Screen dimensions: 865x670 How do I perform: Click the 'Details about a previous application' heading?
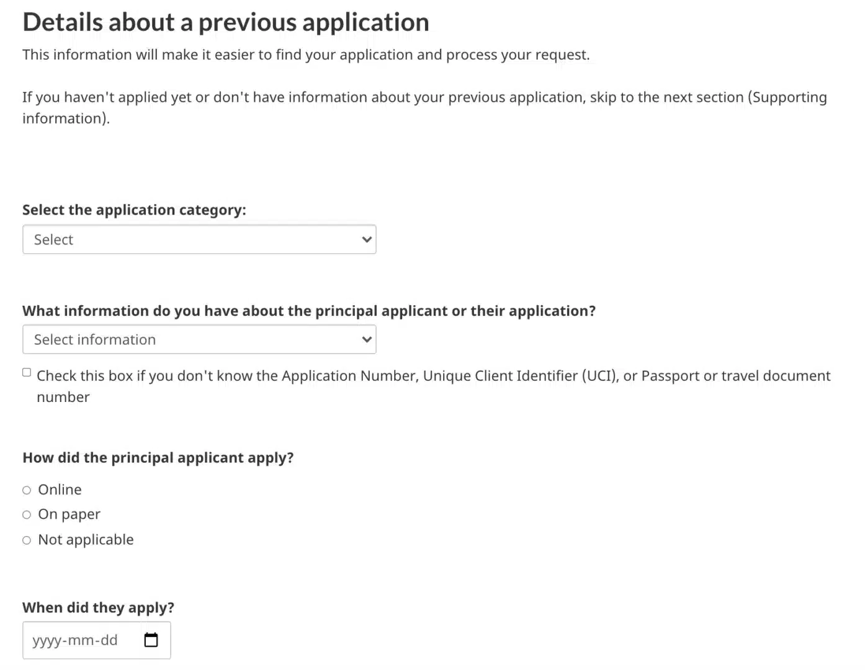click(226, 22)
